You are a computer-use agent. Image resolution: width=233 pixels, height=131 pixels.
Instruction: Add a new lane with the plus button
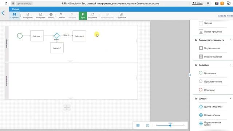(x=67, y=107)
